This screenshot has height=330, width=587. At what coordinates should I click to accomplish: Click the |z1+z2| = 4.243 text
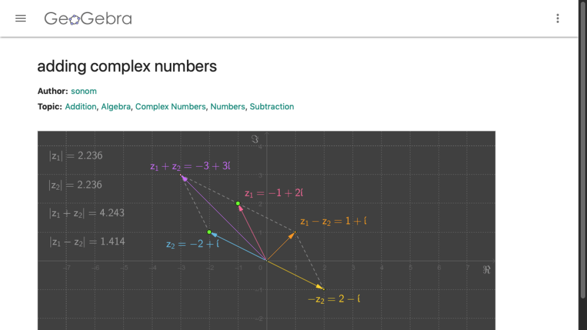pos(87,213)
